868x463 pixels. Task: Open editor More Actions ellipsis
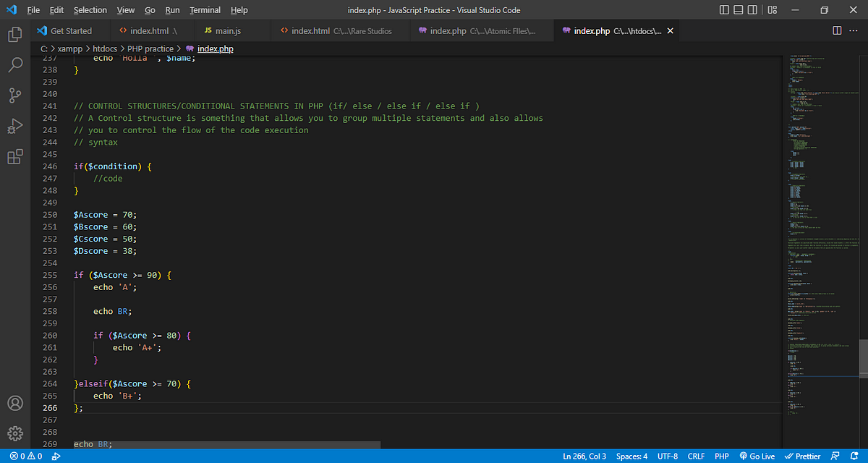click(x=855, y=31)
